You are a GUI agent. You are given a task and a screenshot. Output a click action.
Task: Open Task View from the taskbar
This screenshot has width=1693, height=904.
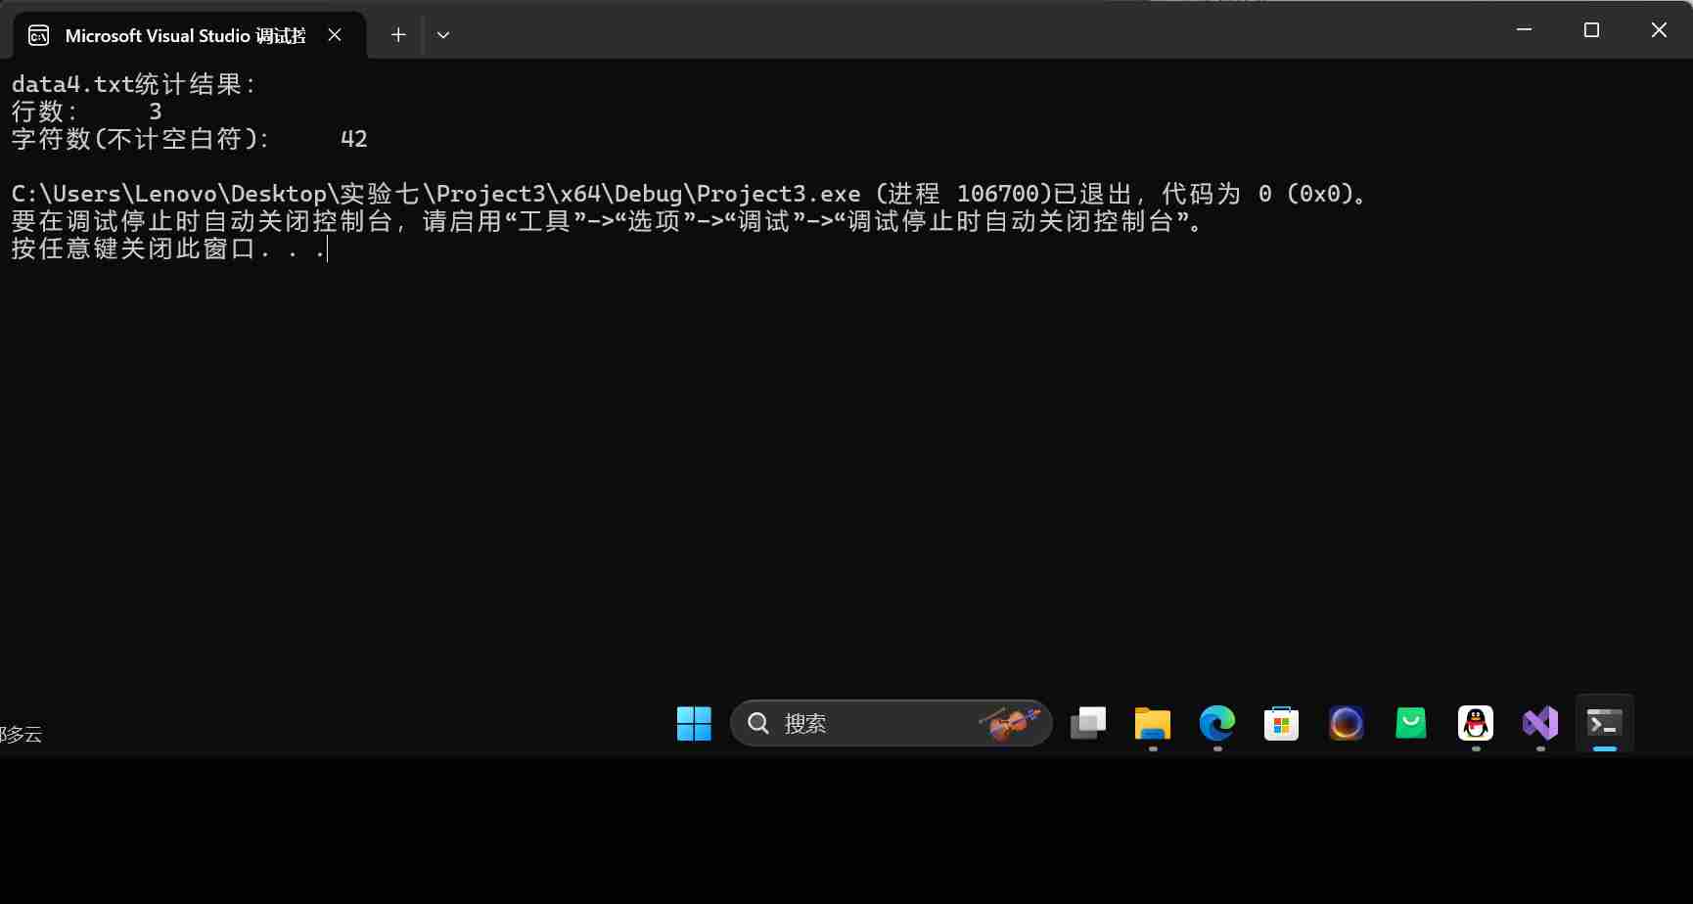(1086, 724)
